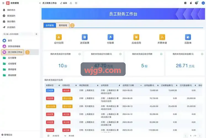Switch to the 合同管理 tab
Screen dimensions: 206x138
[x=50, y=25]
